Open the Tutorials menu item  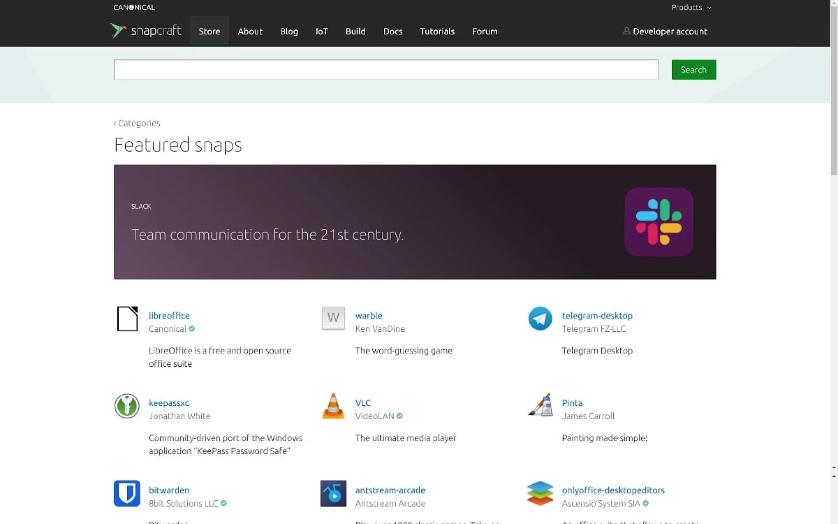(x=437, y=31)
